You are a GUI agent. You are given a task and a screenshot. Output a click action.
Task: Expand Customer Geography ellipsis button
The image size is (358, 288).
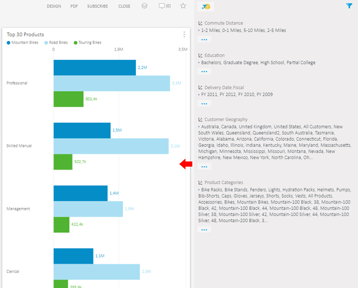pyautogui.click(x=205, y=167)
